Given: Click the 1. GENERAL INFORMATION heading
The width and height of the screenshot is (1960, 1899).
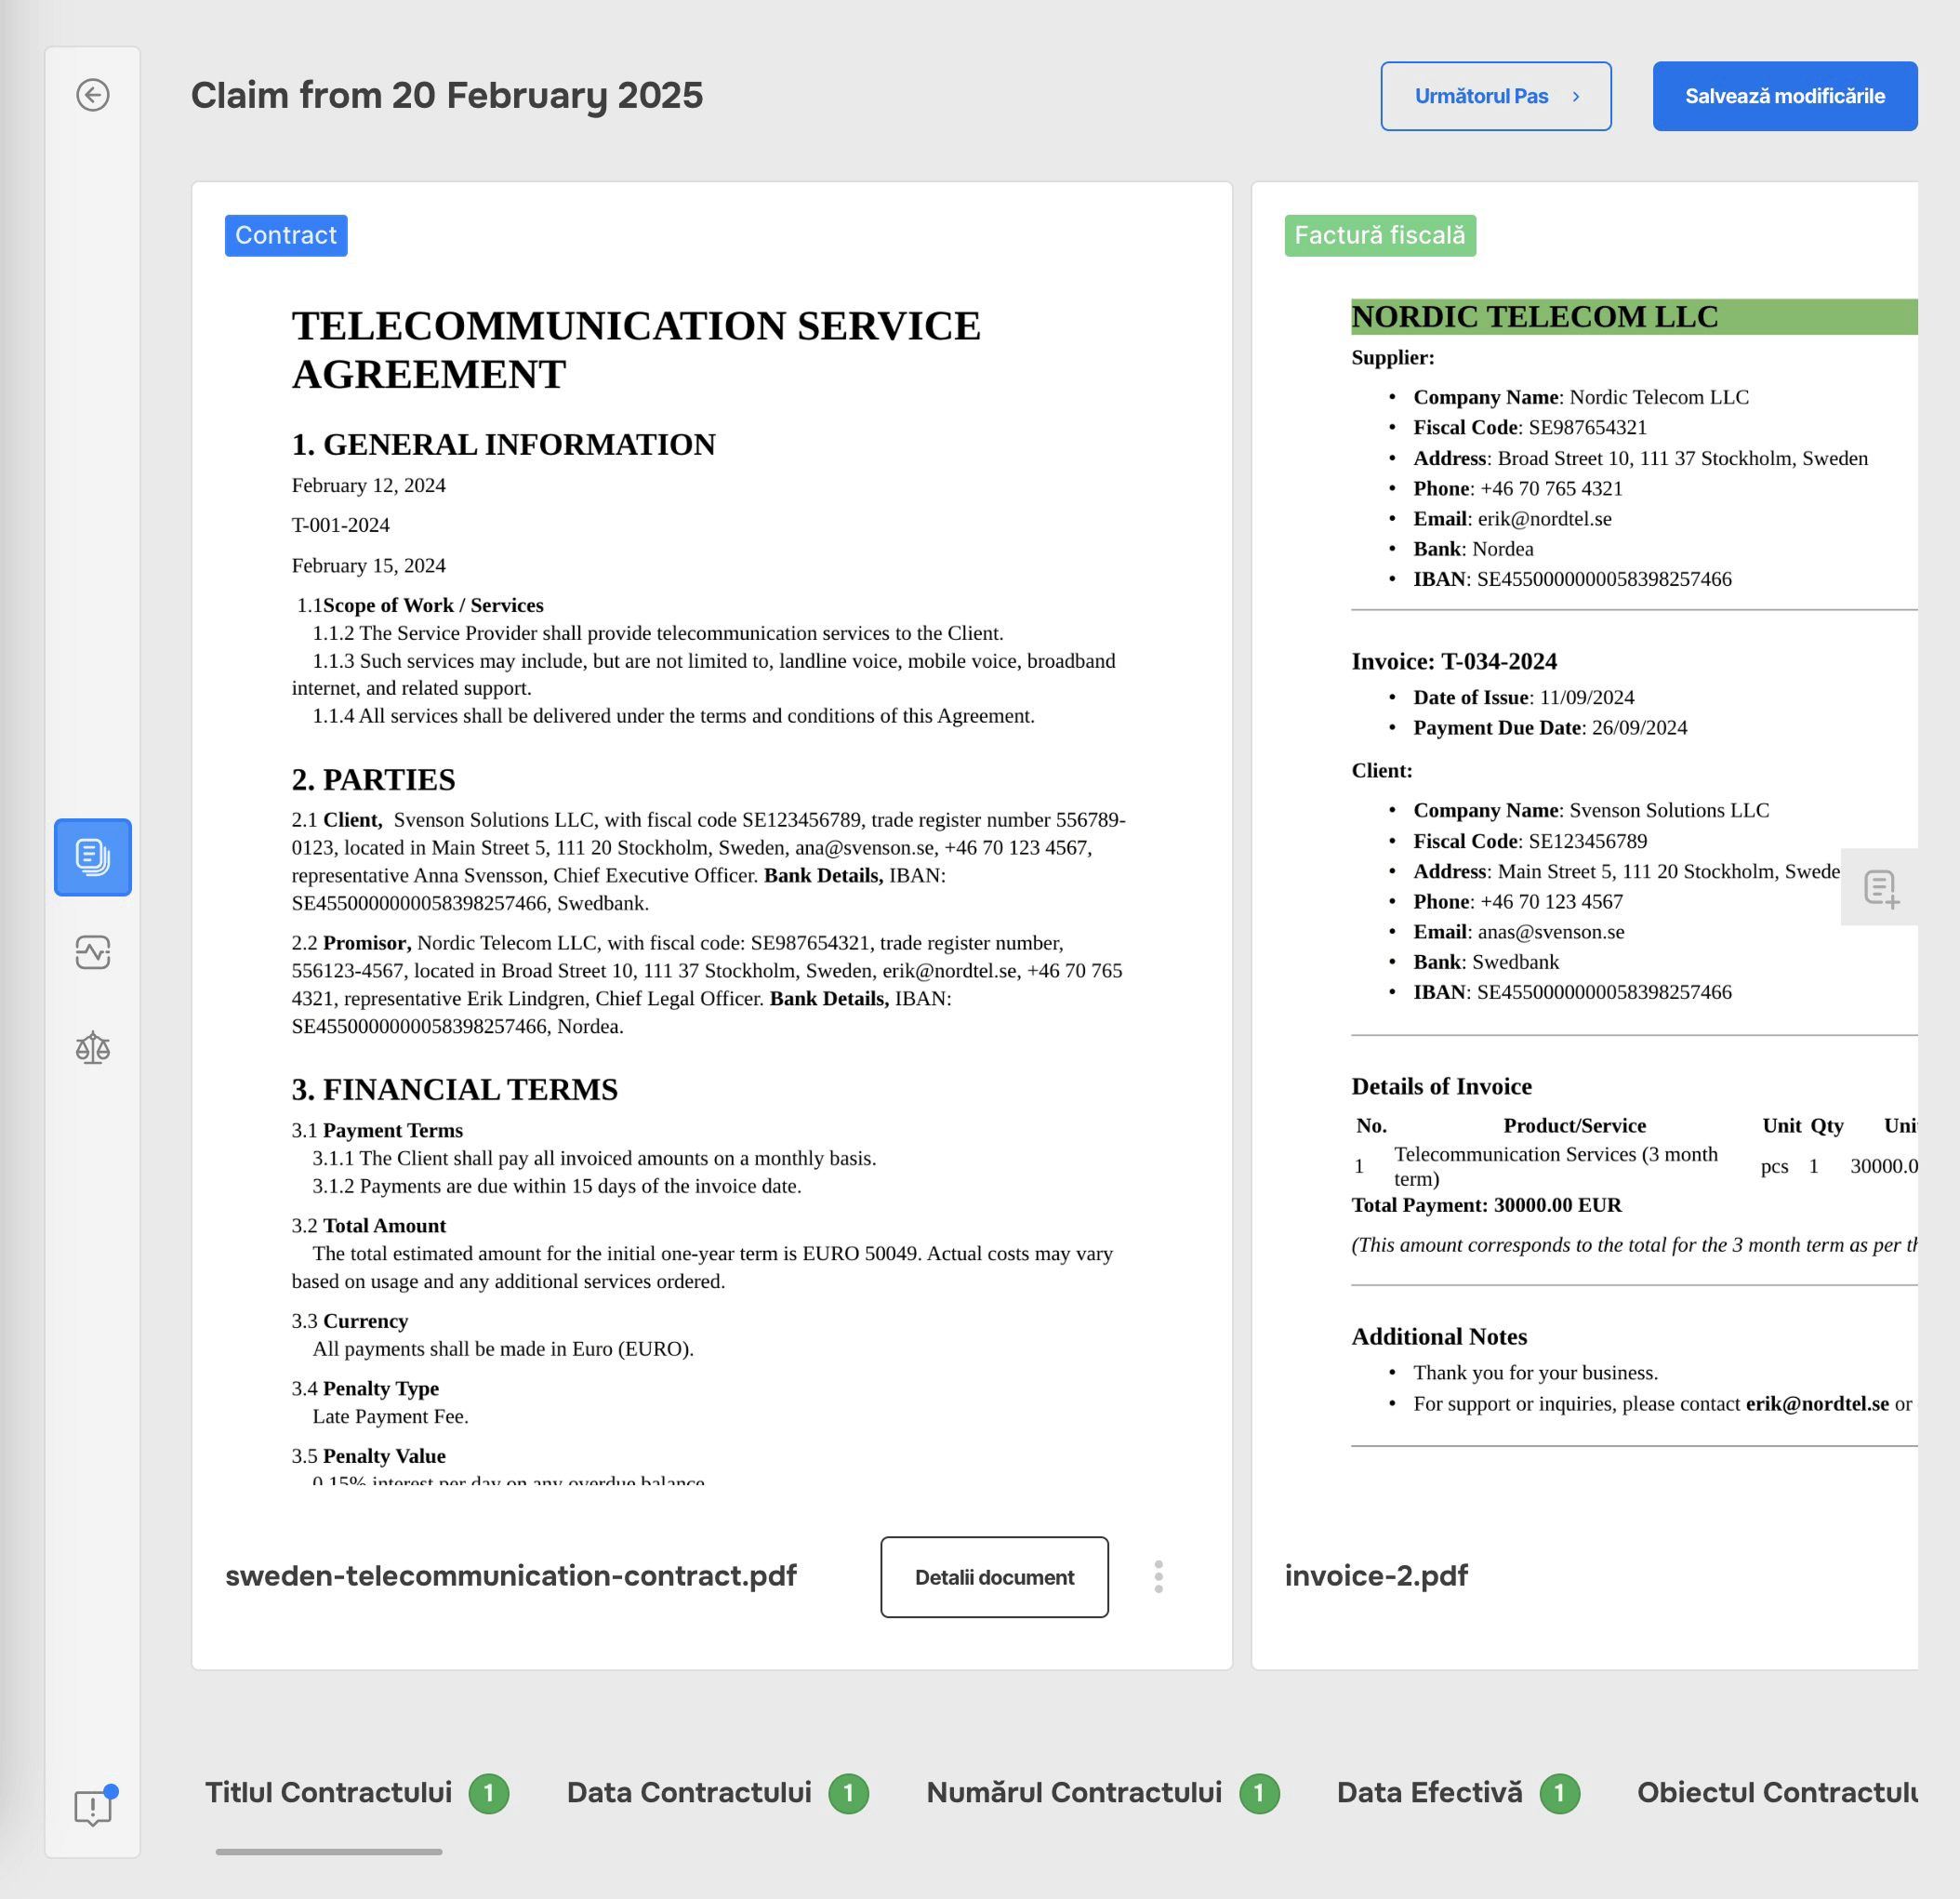Looking at the screenshot, I should click(x=504, y=445).
